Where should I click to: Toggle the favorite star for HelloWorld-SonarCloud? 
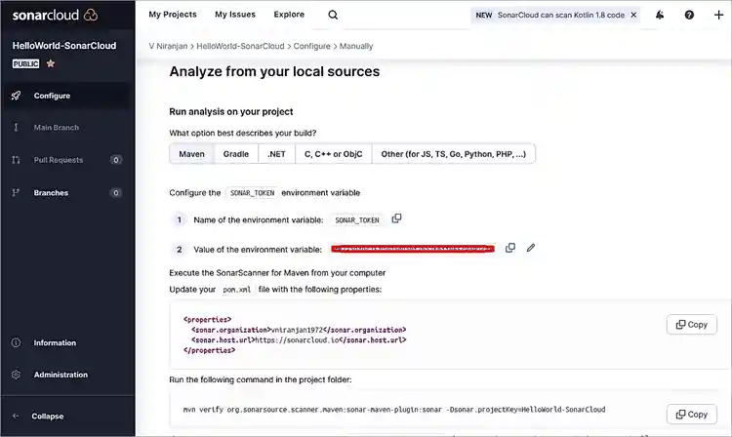point(51,63)
